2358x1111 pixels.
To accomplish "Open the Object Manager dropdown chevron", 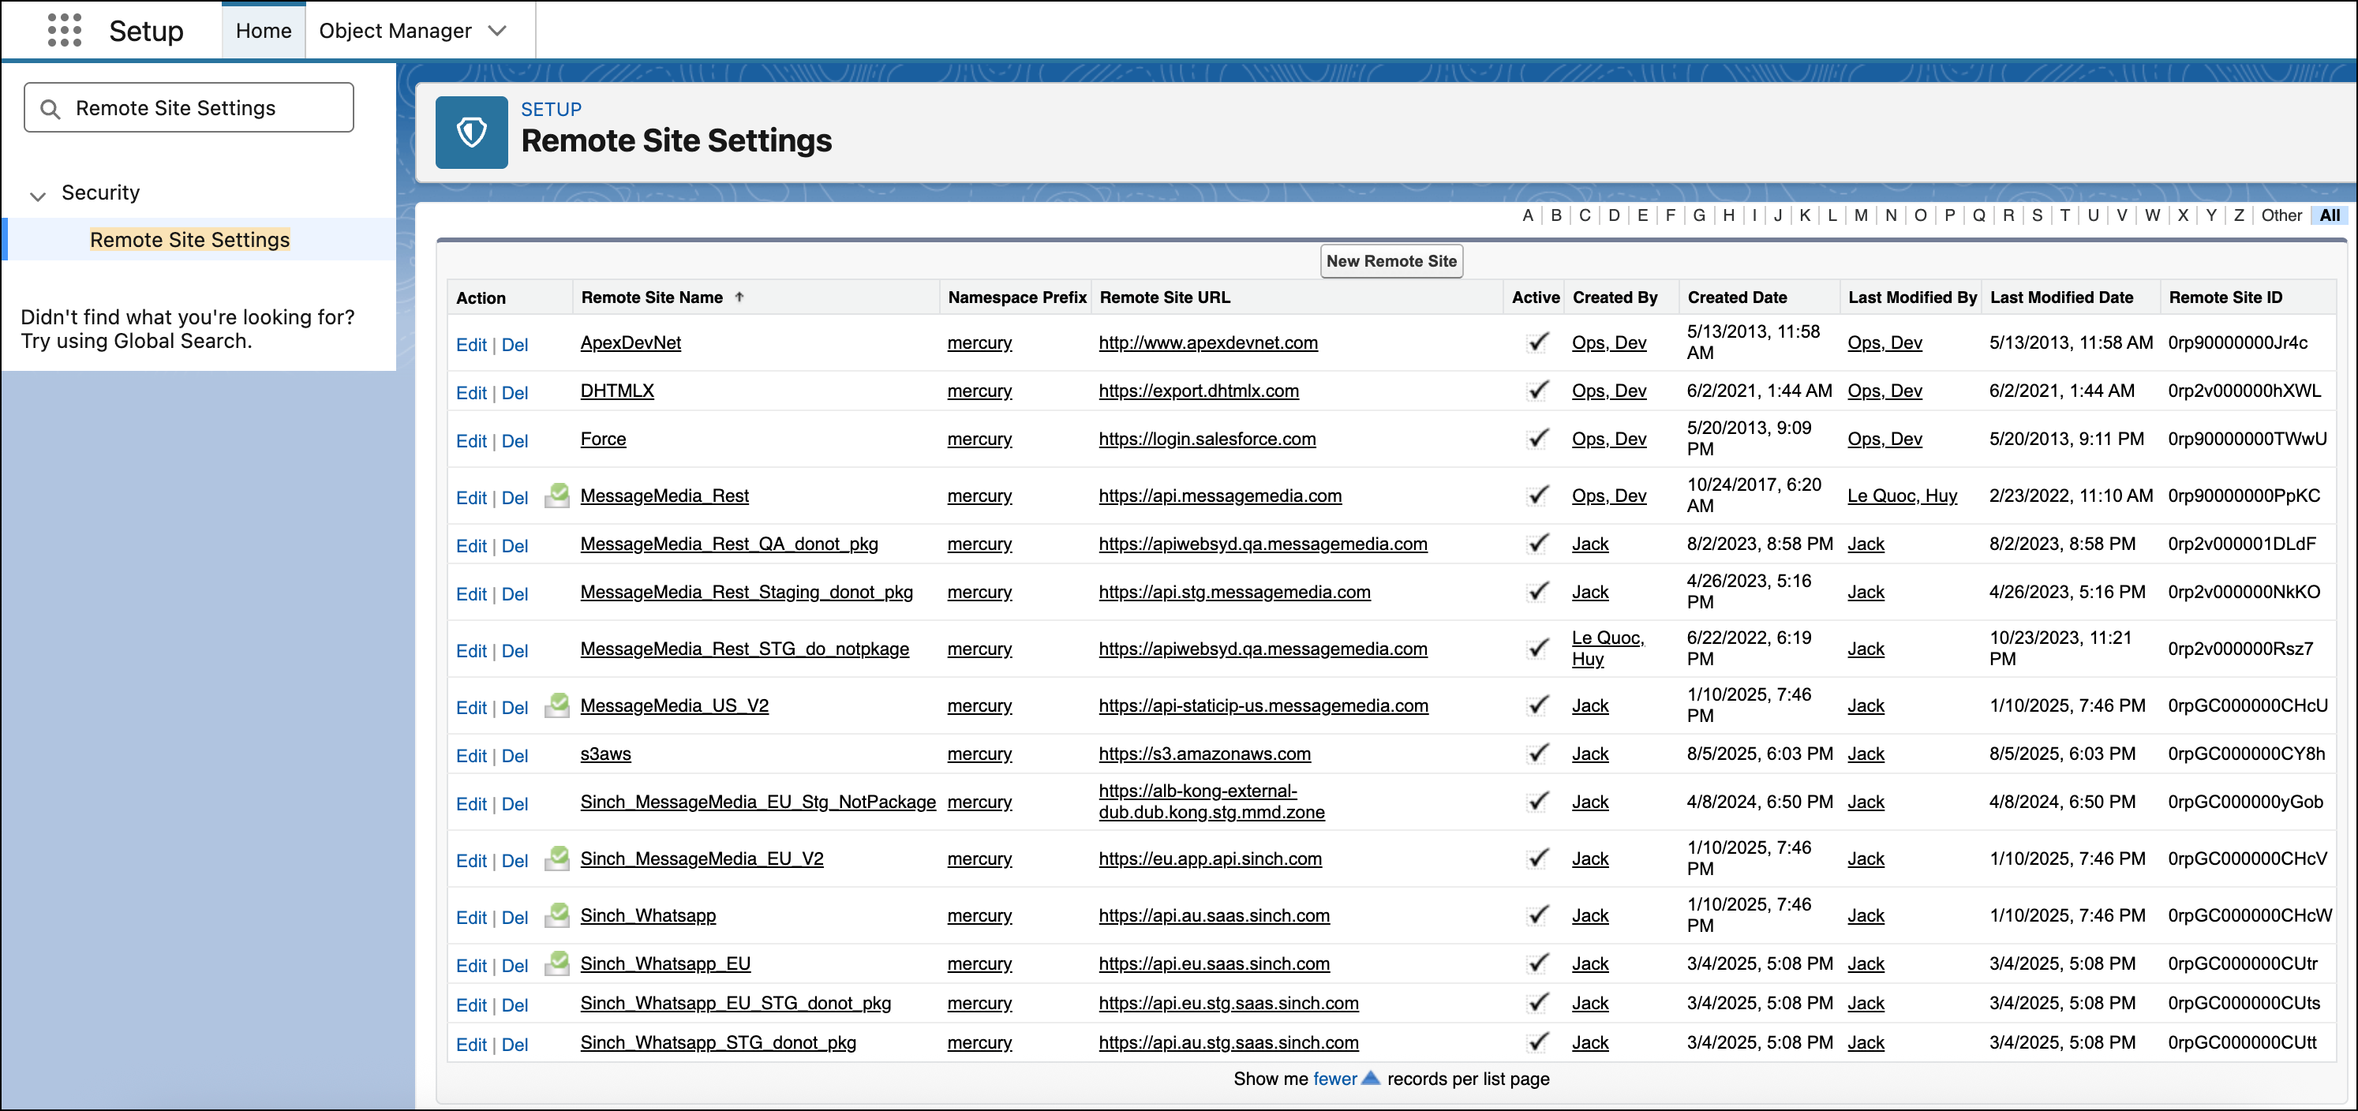I will [497, 30].
